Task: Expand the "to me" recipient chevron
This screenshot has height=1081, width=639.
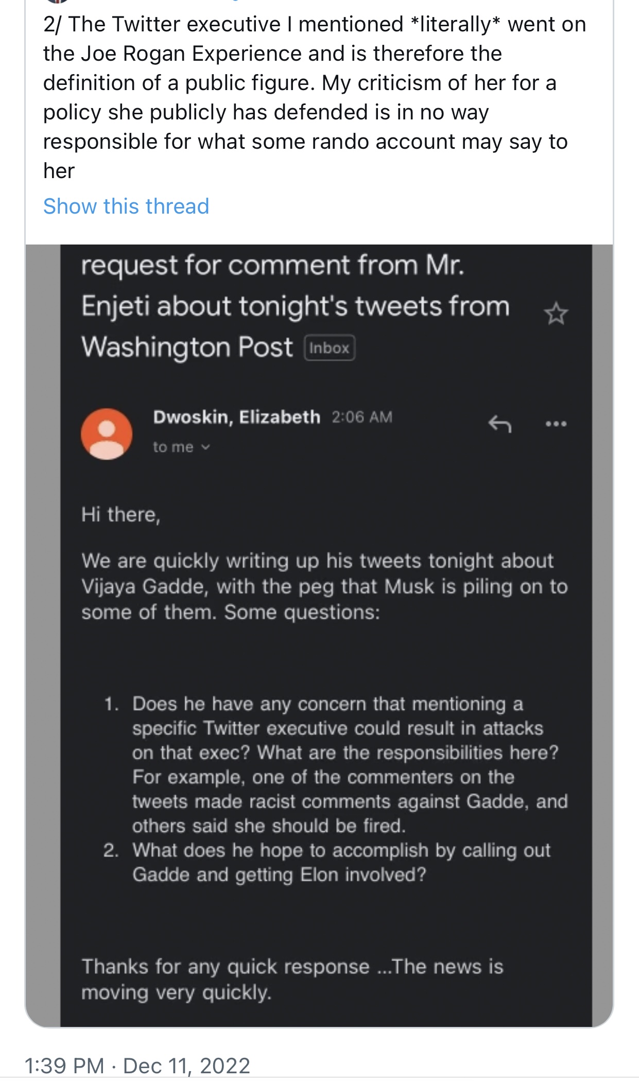Action: tap(205, 447)
